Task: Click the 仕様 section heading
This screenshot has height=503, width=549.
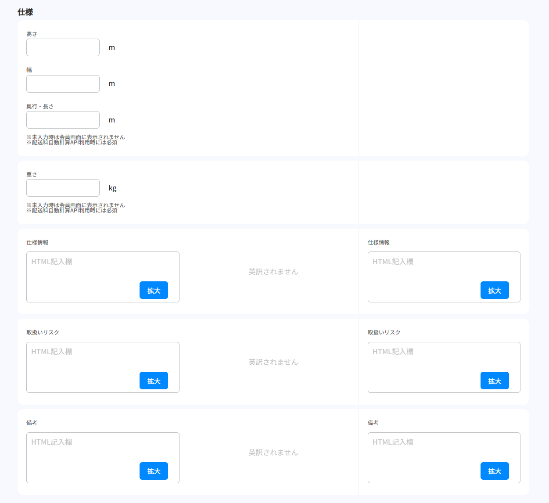Action: coord(25,12)
